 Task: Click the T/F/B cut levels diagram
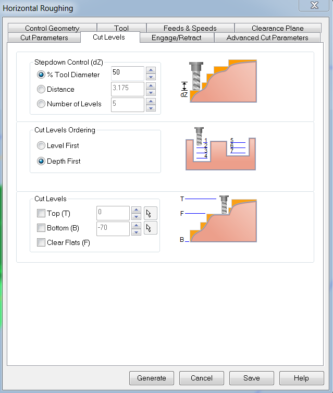point(218,218)
